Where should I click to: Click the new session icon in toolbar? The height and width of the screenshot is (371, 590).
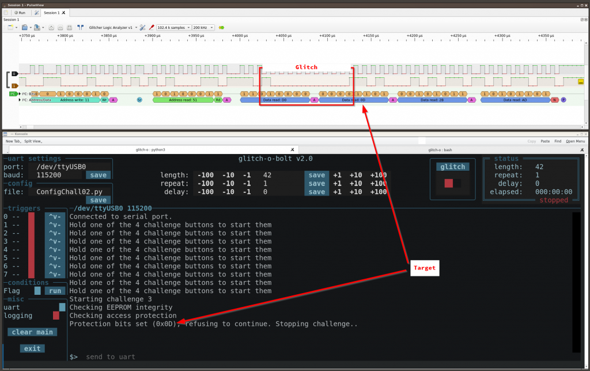click(11, 27)
